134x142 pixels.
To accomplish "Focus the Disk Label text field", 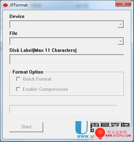I will [67, 59].
